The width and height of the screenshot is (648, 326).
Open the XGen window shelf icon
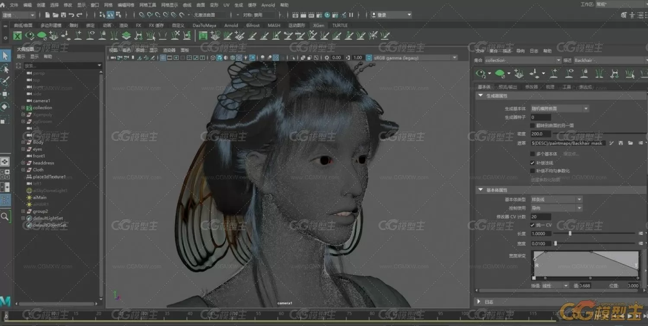point(17,35)
